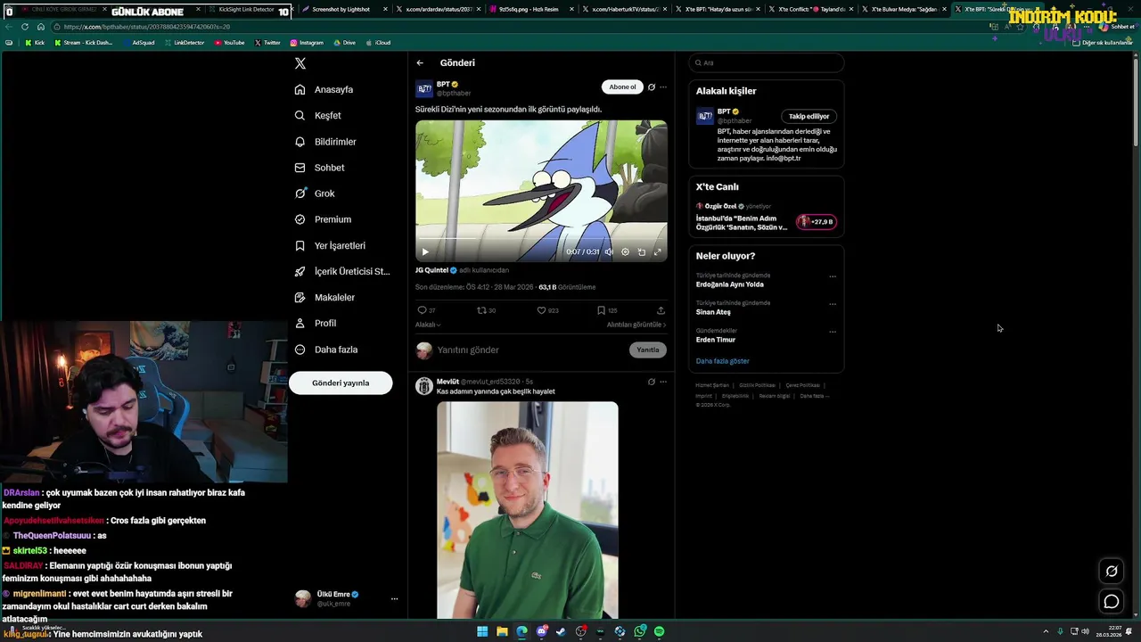The image size is (1141, 642).
Task: Open Ülkü Emre account menu dots
Action: [x=394, y=599]
